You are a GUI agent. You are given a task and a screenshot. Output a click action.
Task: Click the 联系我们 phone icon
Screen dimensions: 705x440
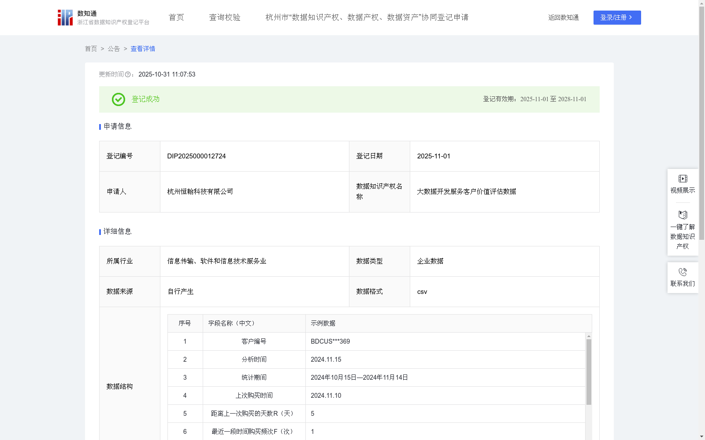click(683, 272)
